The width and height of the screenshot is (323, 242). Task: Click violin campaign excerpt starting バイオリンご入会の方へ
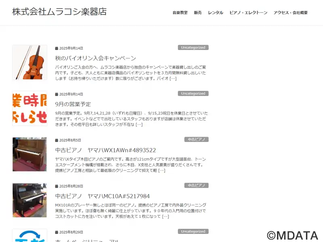pyautogui.click(x=130, y=73)
